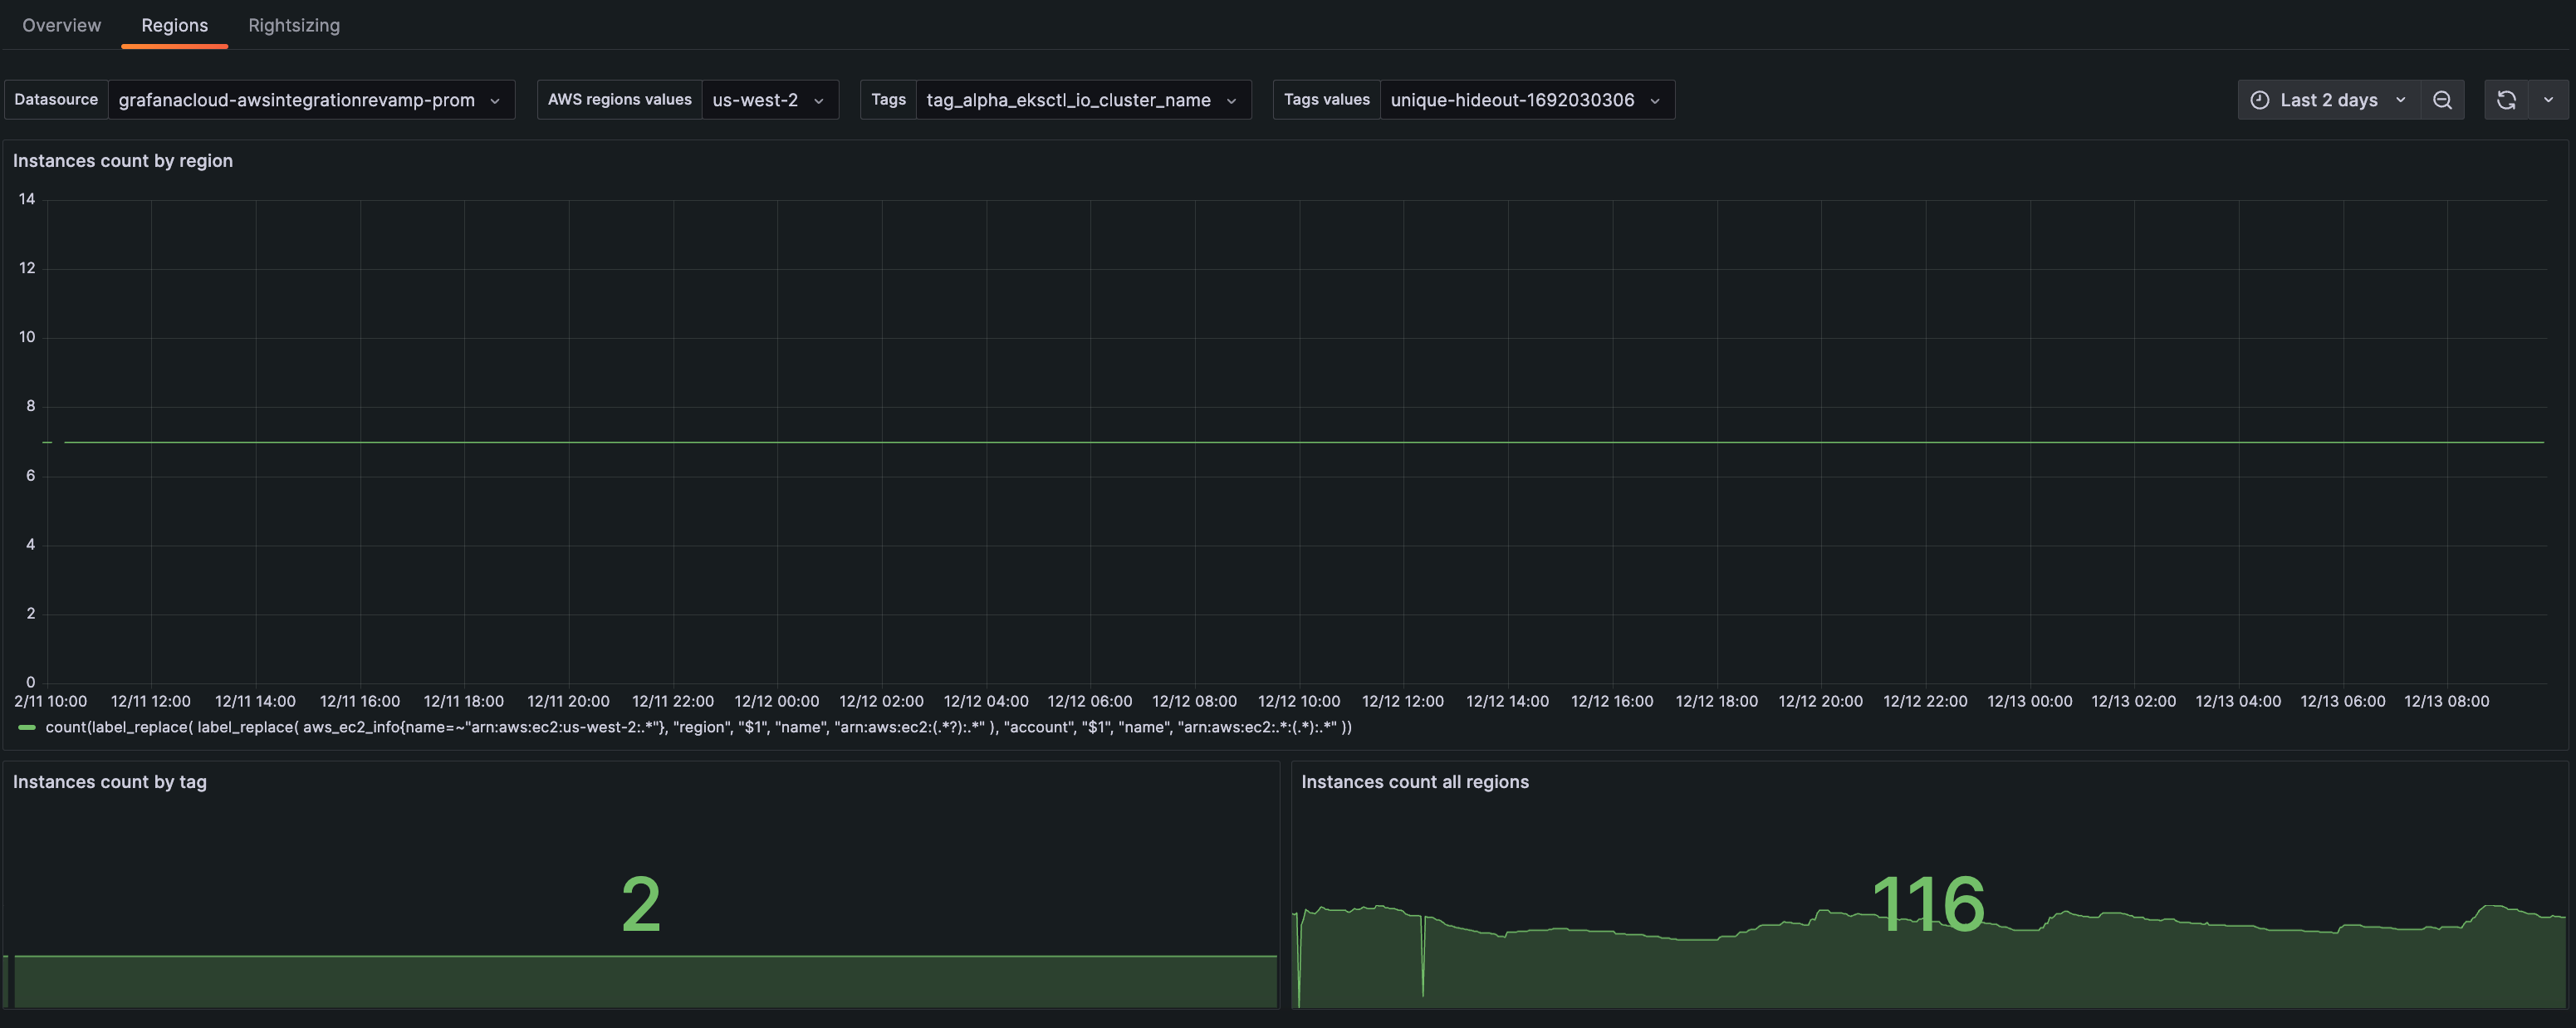This screenshot has width=2576, height=1028.
Task: Open the refresh interval chevron dropdown
Action: (2549, 100)
